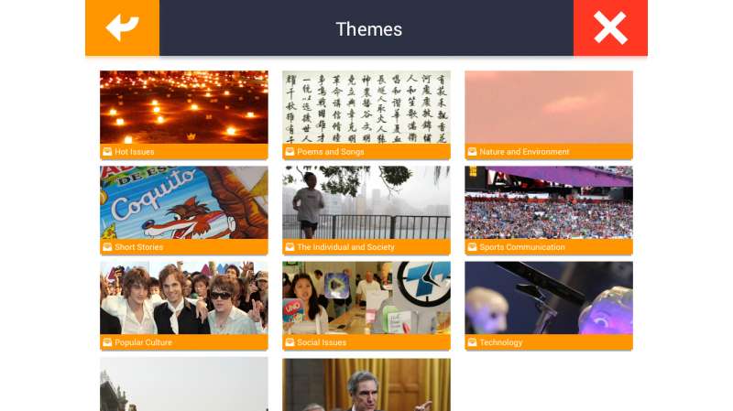This screenshot has height=411, width=733.
Task: Open the unlabeled bottom-row thumbnail of the gesturing man
Action: click(366, 384)
